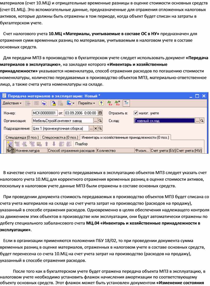Open the calendar picker next to the date field

[100, 113]
